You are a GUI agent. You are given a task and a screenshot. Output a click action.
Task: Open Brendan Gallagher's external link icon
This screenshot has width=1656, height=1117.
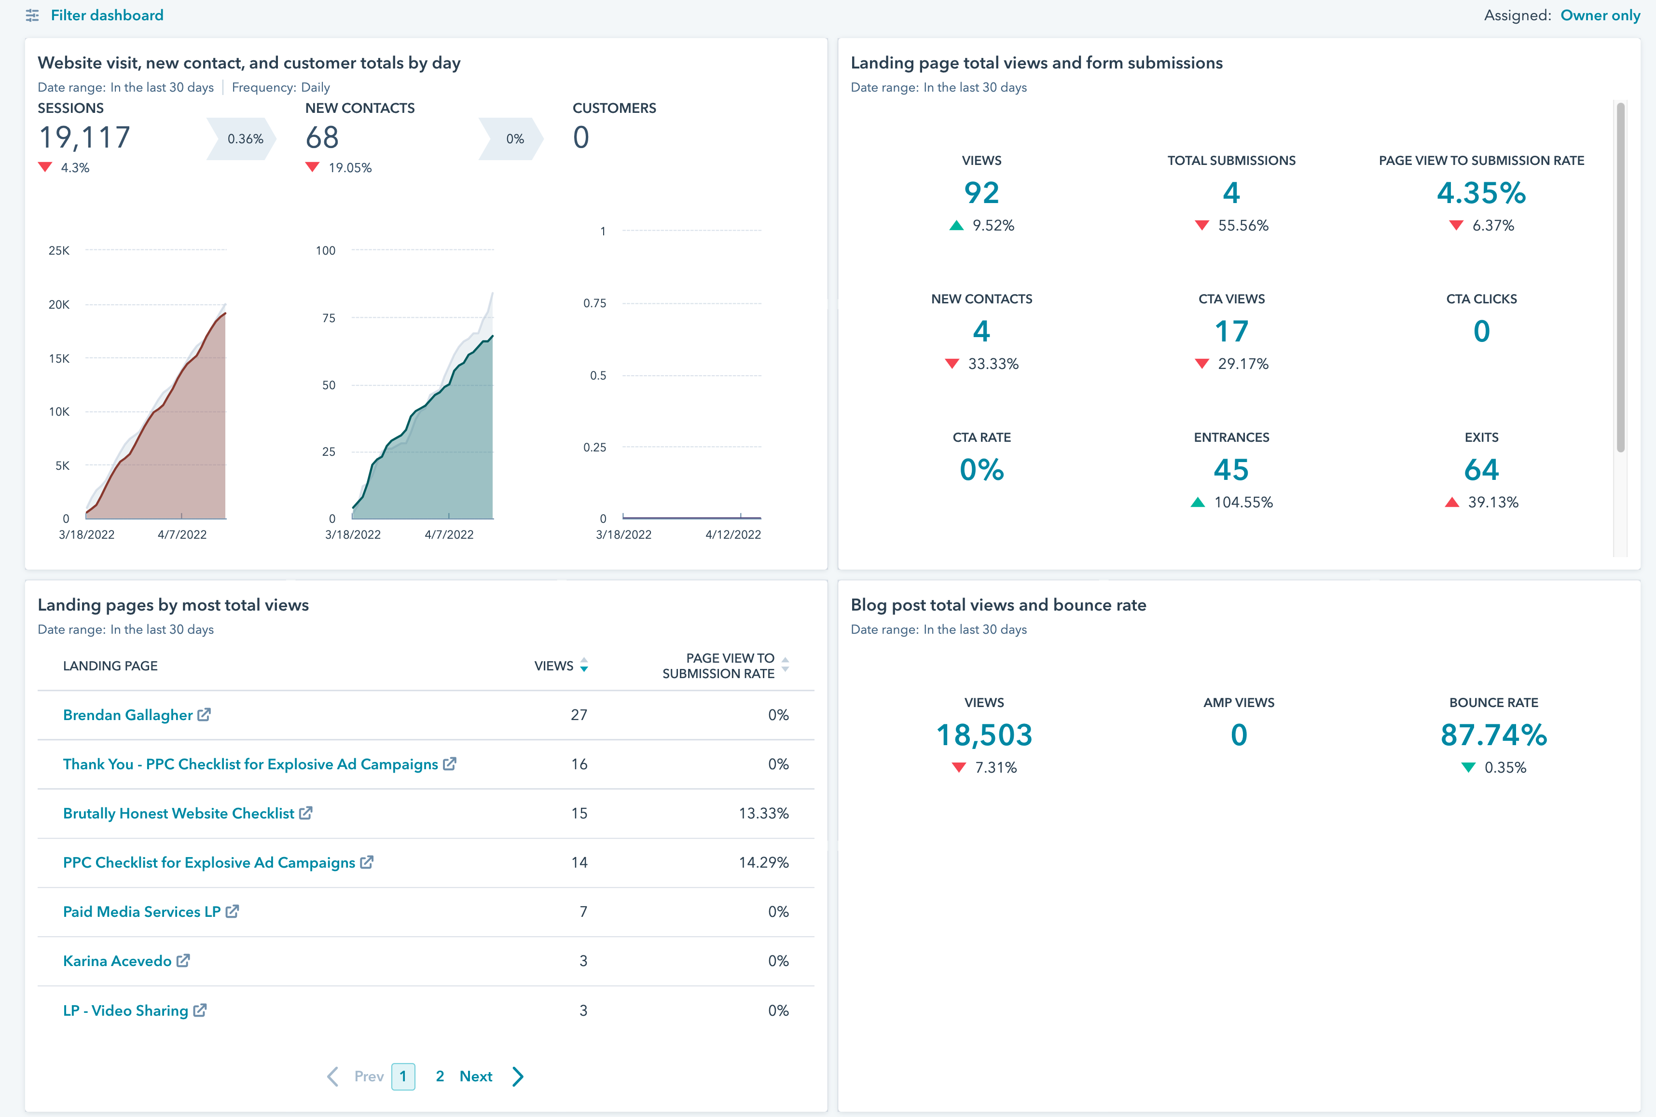click(x=205, y=715)
